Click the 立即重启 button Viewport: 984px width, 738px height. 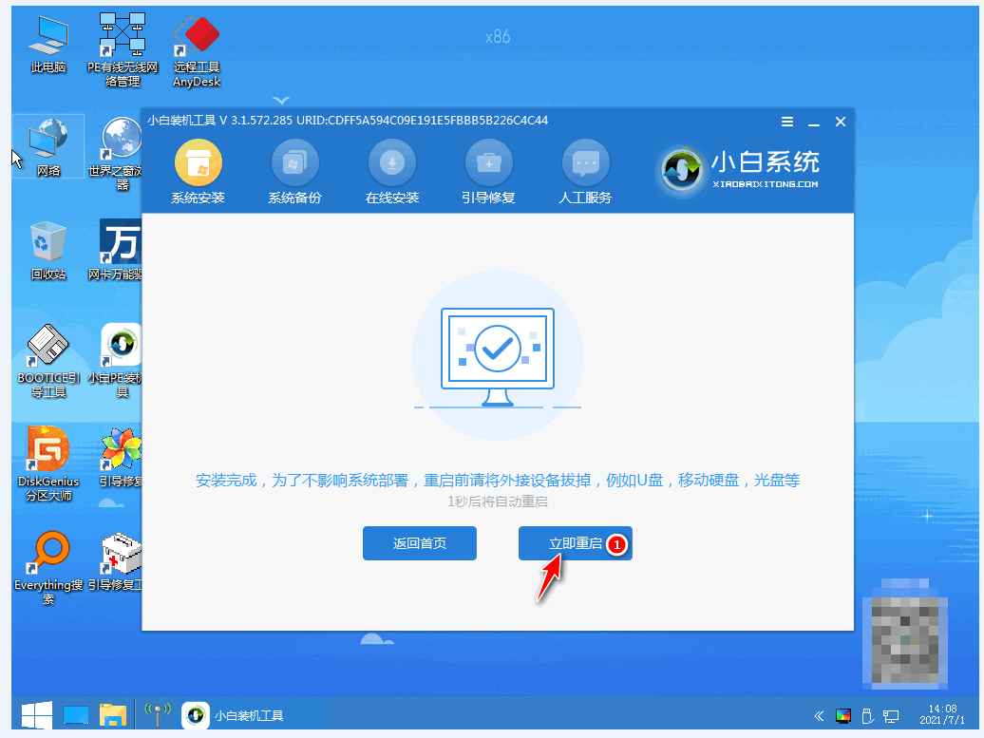(x=576, y=543)
